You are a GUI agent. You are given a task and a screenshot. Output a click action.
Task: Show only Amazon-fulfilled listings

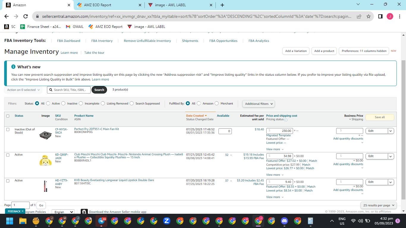click(199, 104)
